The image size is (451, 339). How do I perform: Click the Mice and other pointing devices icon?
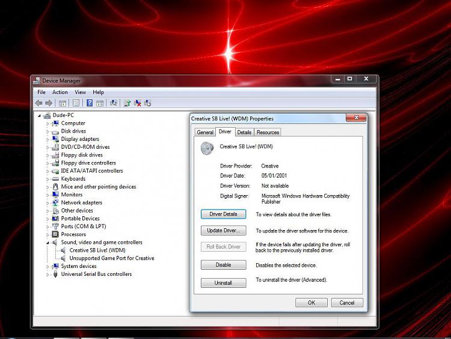tap(55, 187)
